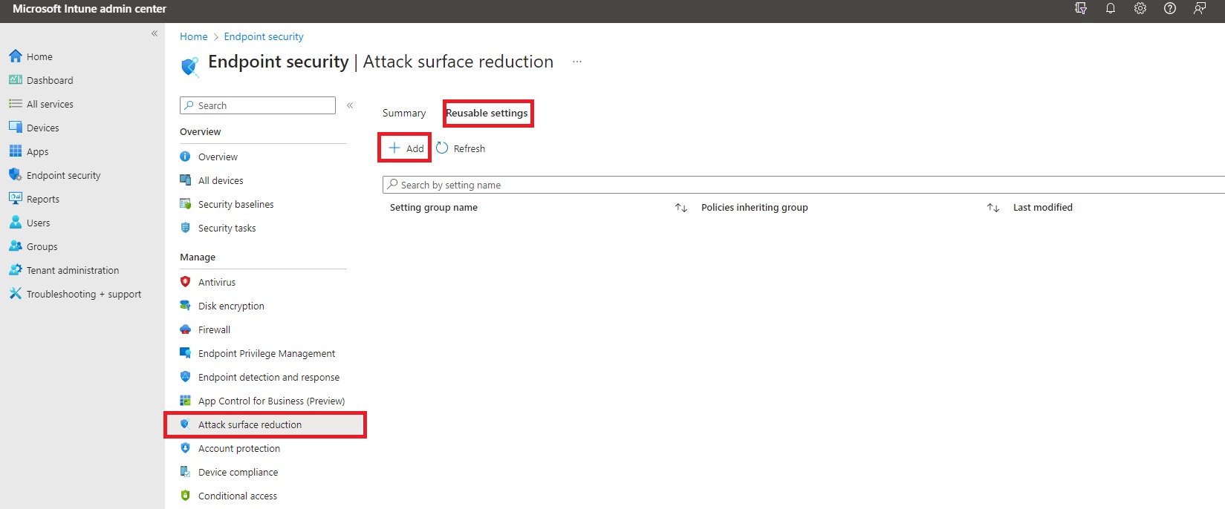Click the Troubleshooting + support tools icon
The width and height of the screenshot is (1225, 509).
(x=16, y=294)
